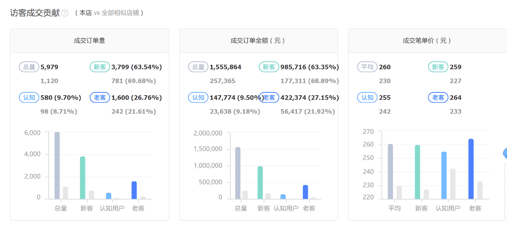
Task: Click the 成交订单量 card header
Action: pos(89,41)
